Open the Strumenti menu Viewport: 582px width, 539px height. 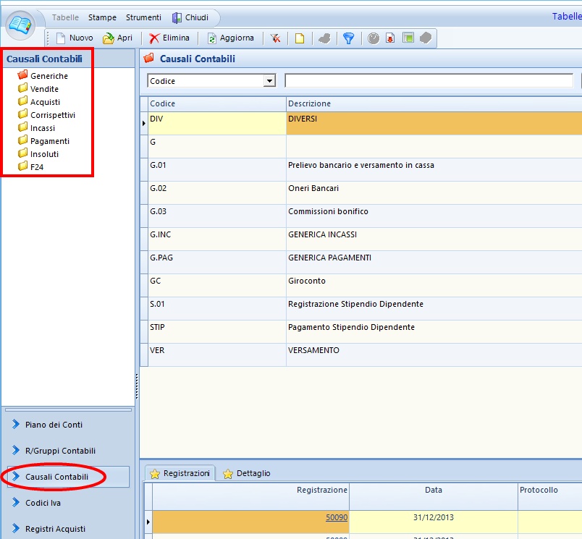(143, 17)
